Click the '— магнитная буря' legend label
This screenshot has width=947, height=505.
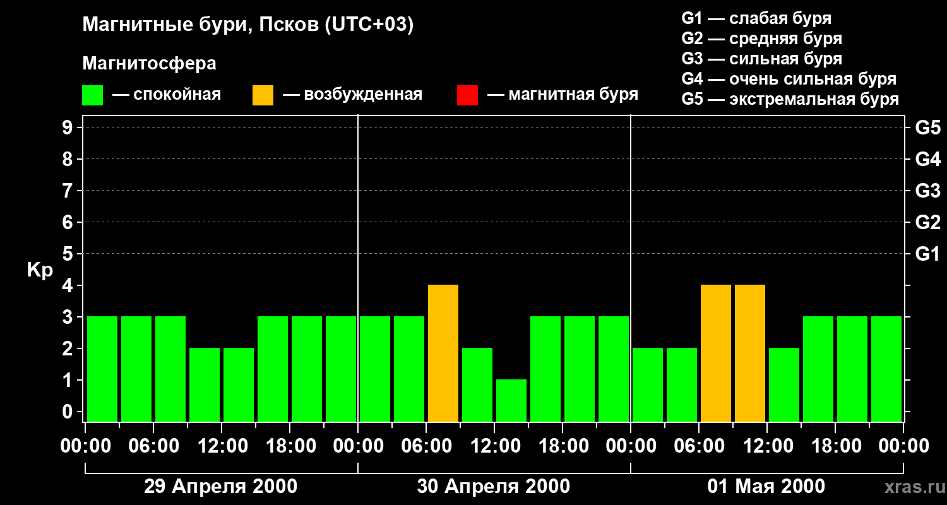tap(563, 95)
